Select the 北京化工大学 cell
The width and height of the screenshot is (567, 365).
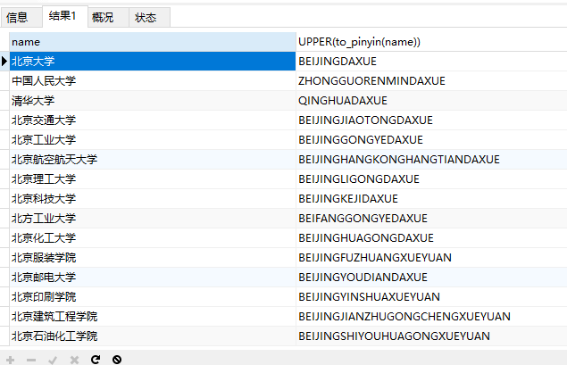click(x=152, y=237)
